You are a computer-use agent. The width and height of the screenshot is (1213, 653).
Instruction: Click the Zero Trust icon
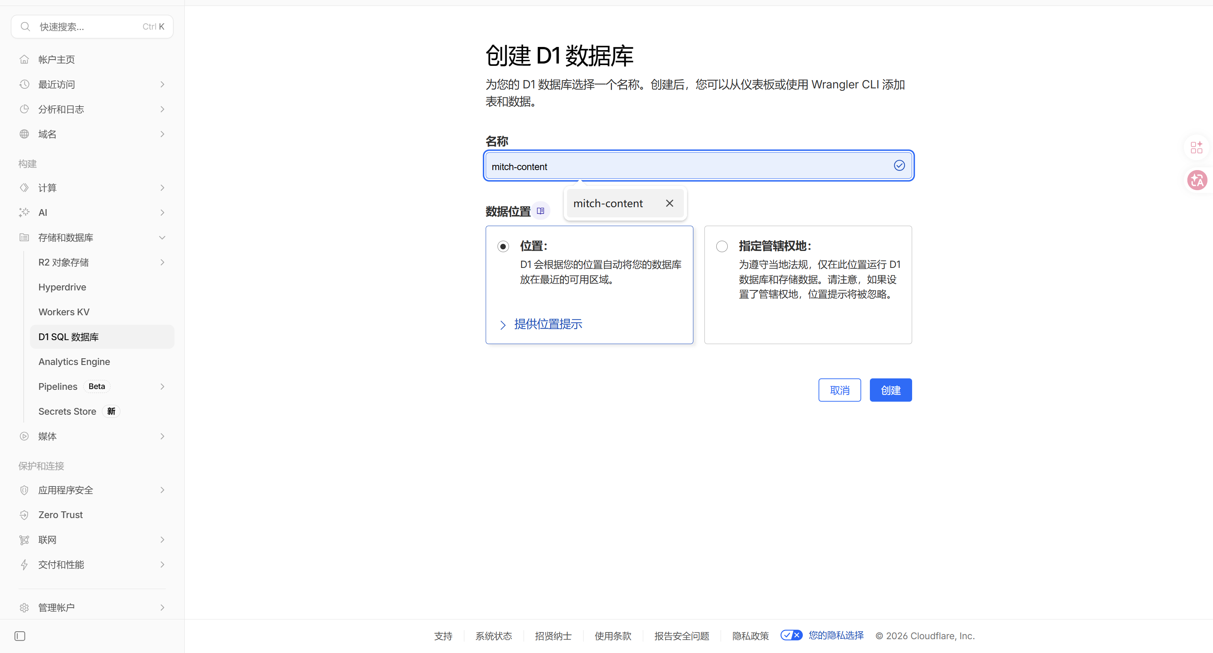[24, 515]
